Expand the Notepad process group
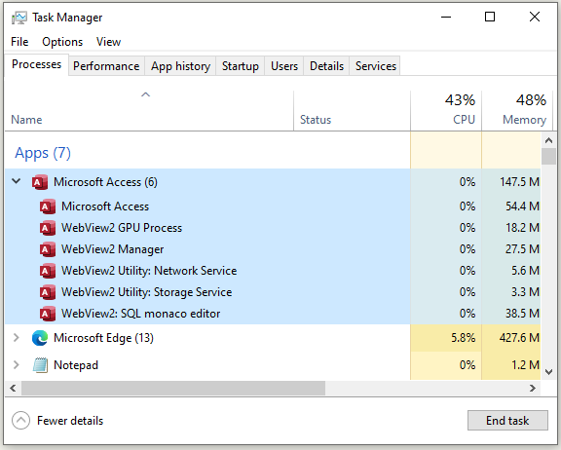Image resolution: width=561 pixels, height=450 pixels. tap(17, 365)
